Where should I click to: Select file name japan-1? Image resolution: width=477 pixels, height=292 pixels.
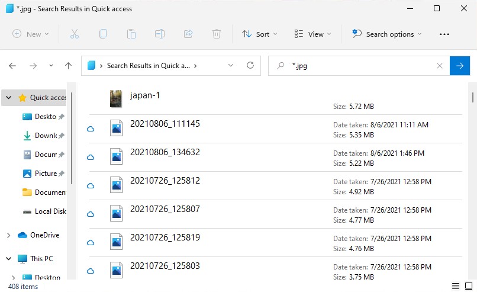(x=145, y=95)
